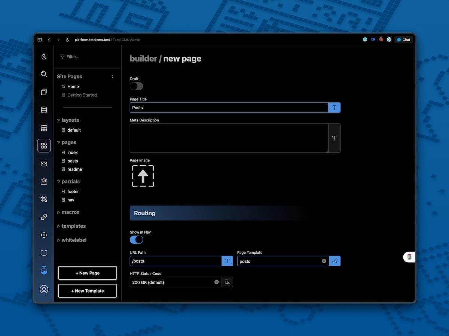Click the HTTP Status Code 200 OK field
Image resolution: width=449 pixels, height=336 pixels.
(175, 282)
